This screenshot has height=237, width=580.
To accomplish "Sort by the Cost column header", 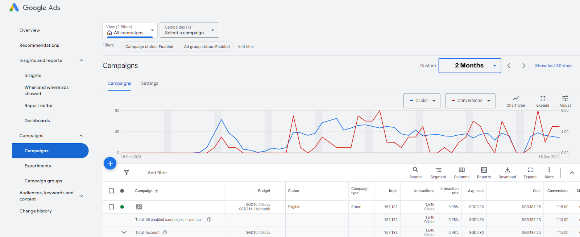I will click(x=536, y=191).
